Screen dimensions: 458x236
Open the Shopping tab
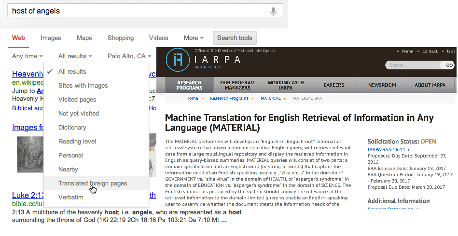121,38
